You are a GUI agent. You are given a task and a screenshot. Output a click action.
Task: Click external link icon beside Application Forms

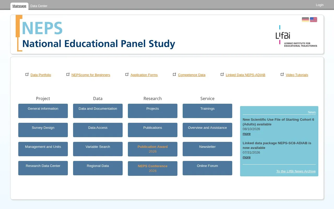pyautogui.click(x=127, y=74)
